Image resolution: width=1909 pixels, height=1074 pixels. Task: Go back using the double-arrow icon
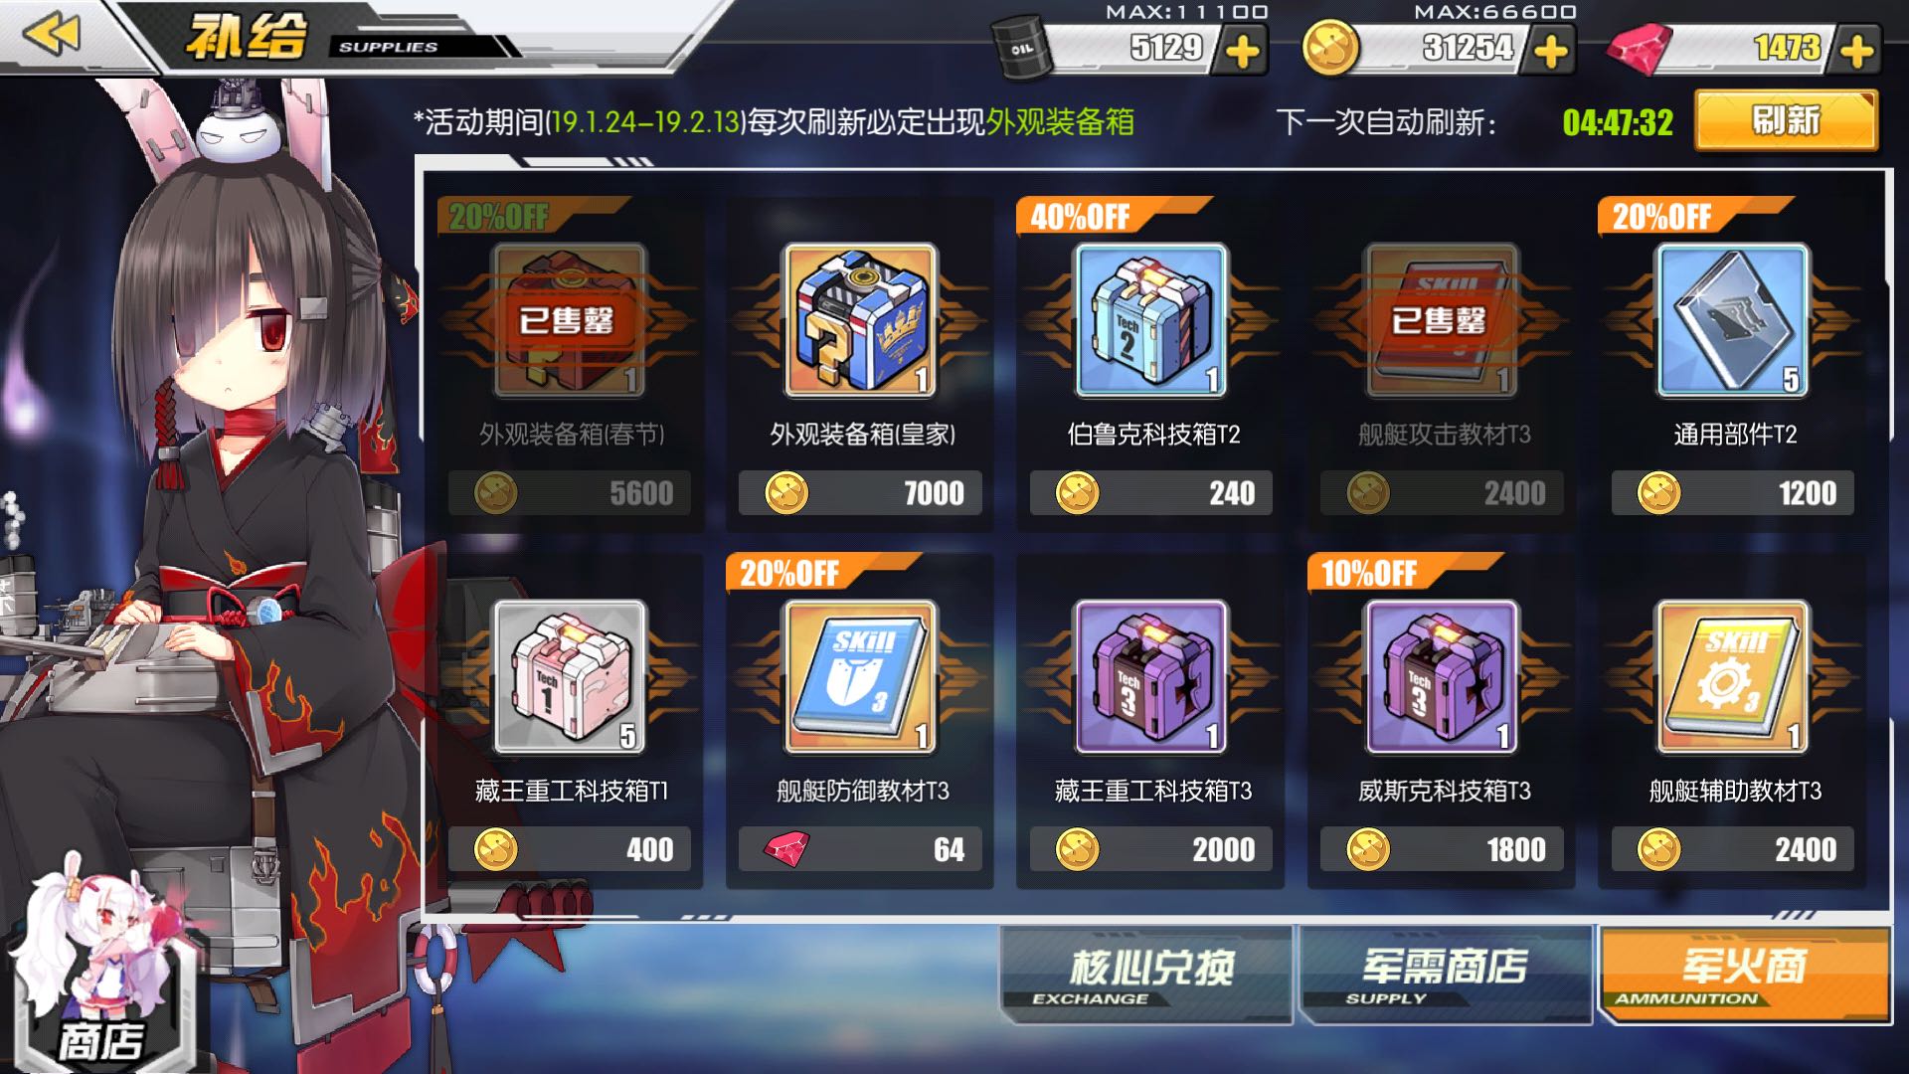click(x=52, y=35)
